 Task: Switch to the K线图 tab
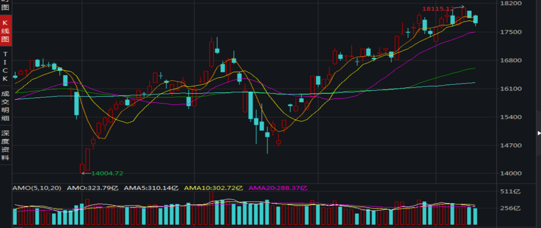click(x=6, y=31)
